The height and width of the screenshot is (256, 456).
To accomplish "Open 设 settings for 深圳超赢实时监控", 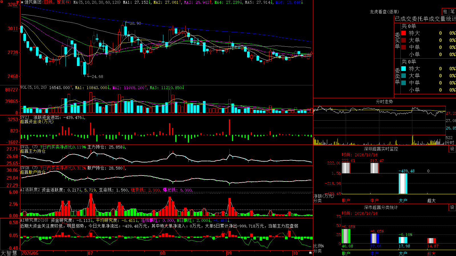I will pos(452,149).
